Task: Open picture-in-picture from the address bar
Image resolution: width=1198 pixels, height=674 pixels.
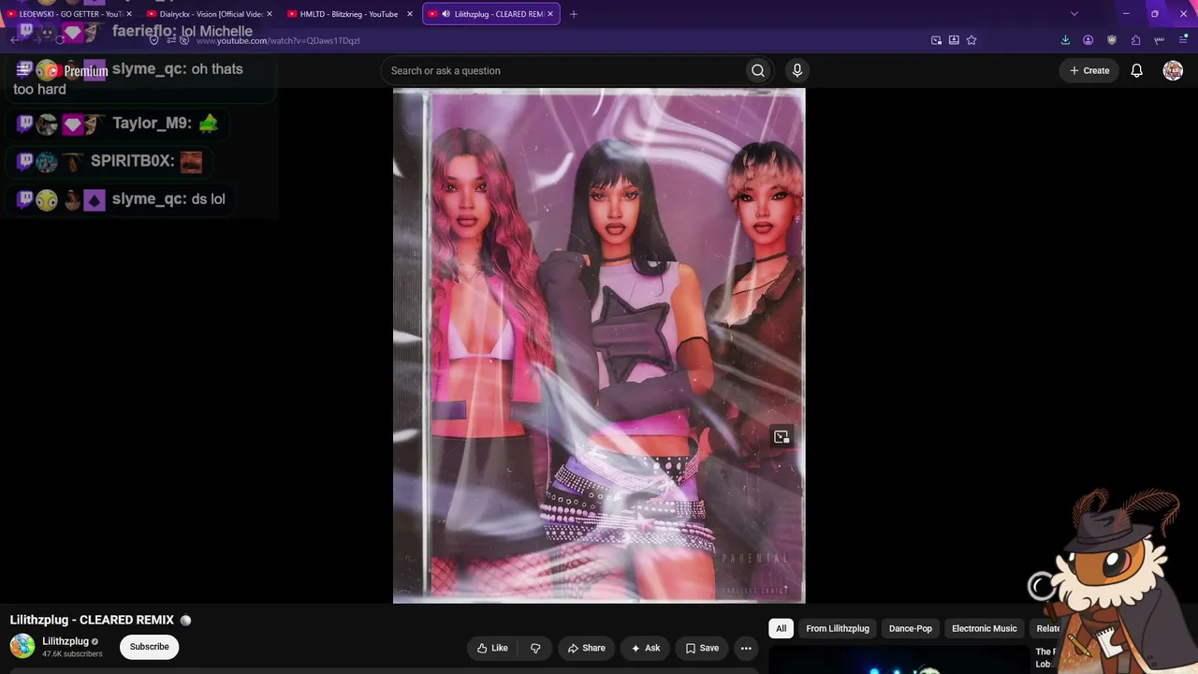Action: click(x=936, y=40)
